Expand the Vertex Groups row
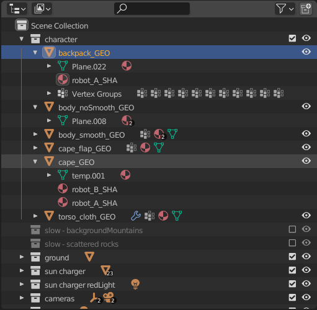The height and width of the screenshot is (310, 317). pyautogui.click(x=49, y=93)
